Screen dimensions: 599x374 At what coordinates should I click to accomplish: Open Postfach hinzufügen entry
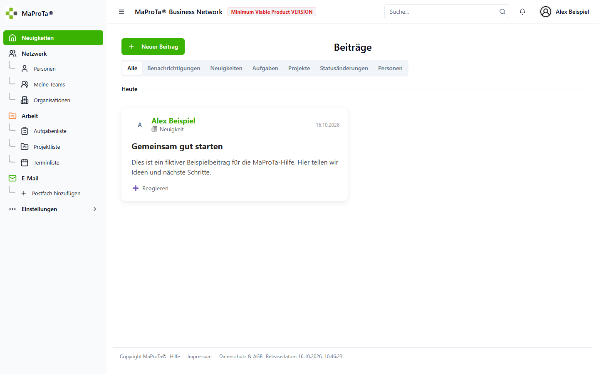[56, 193]
